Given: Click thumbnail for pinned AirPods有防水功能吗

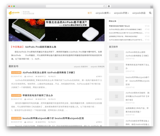Looking at the screenshot, I should (116, 96).
